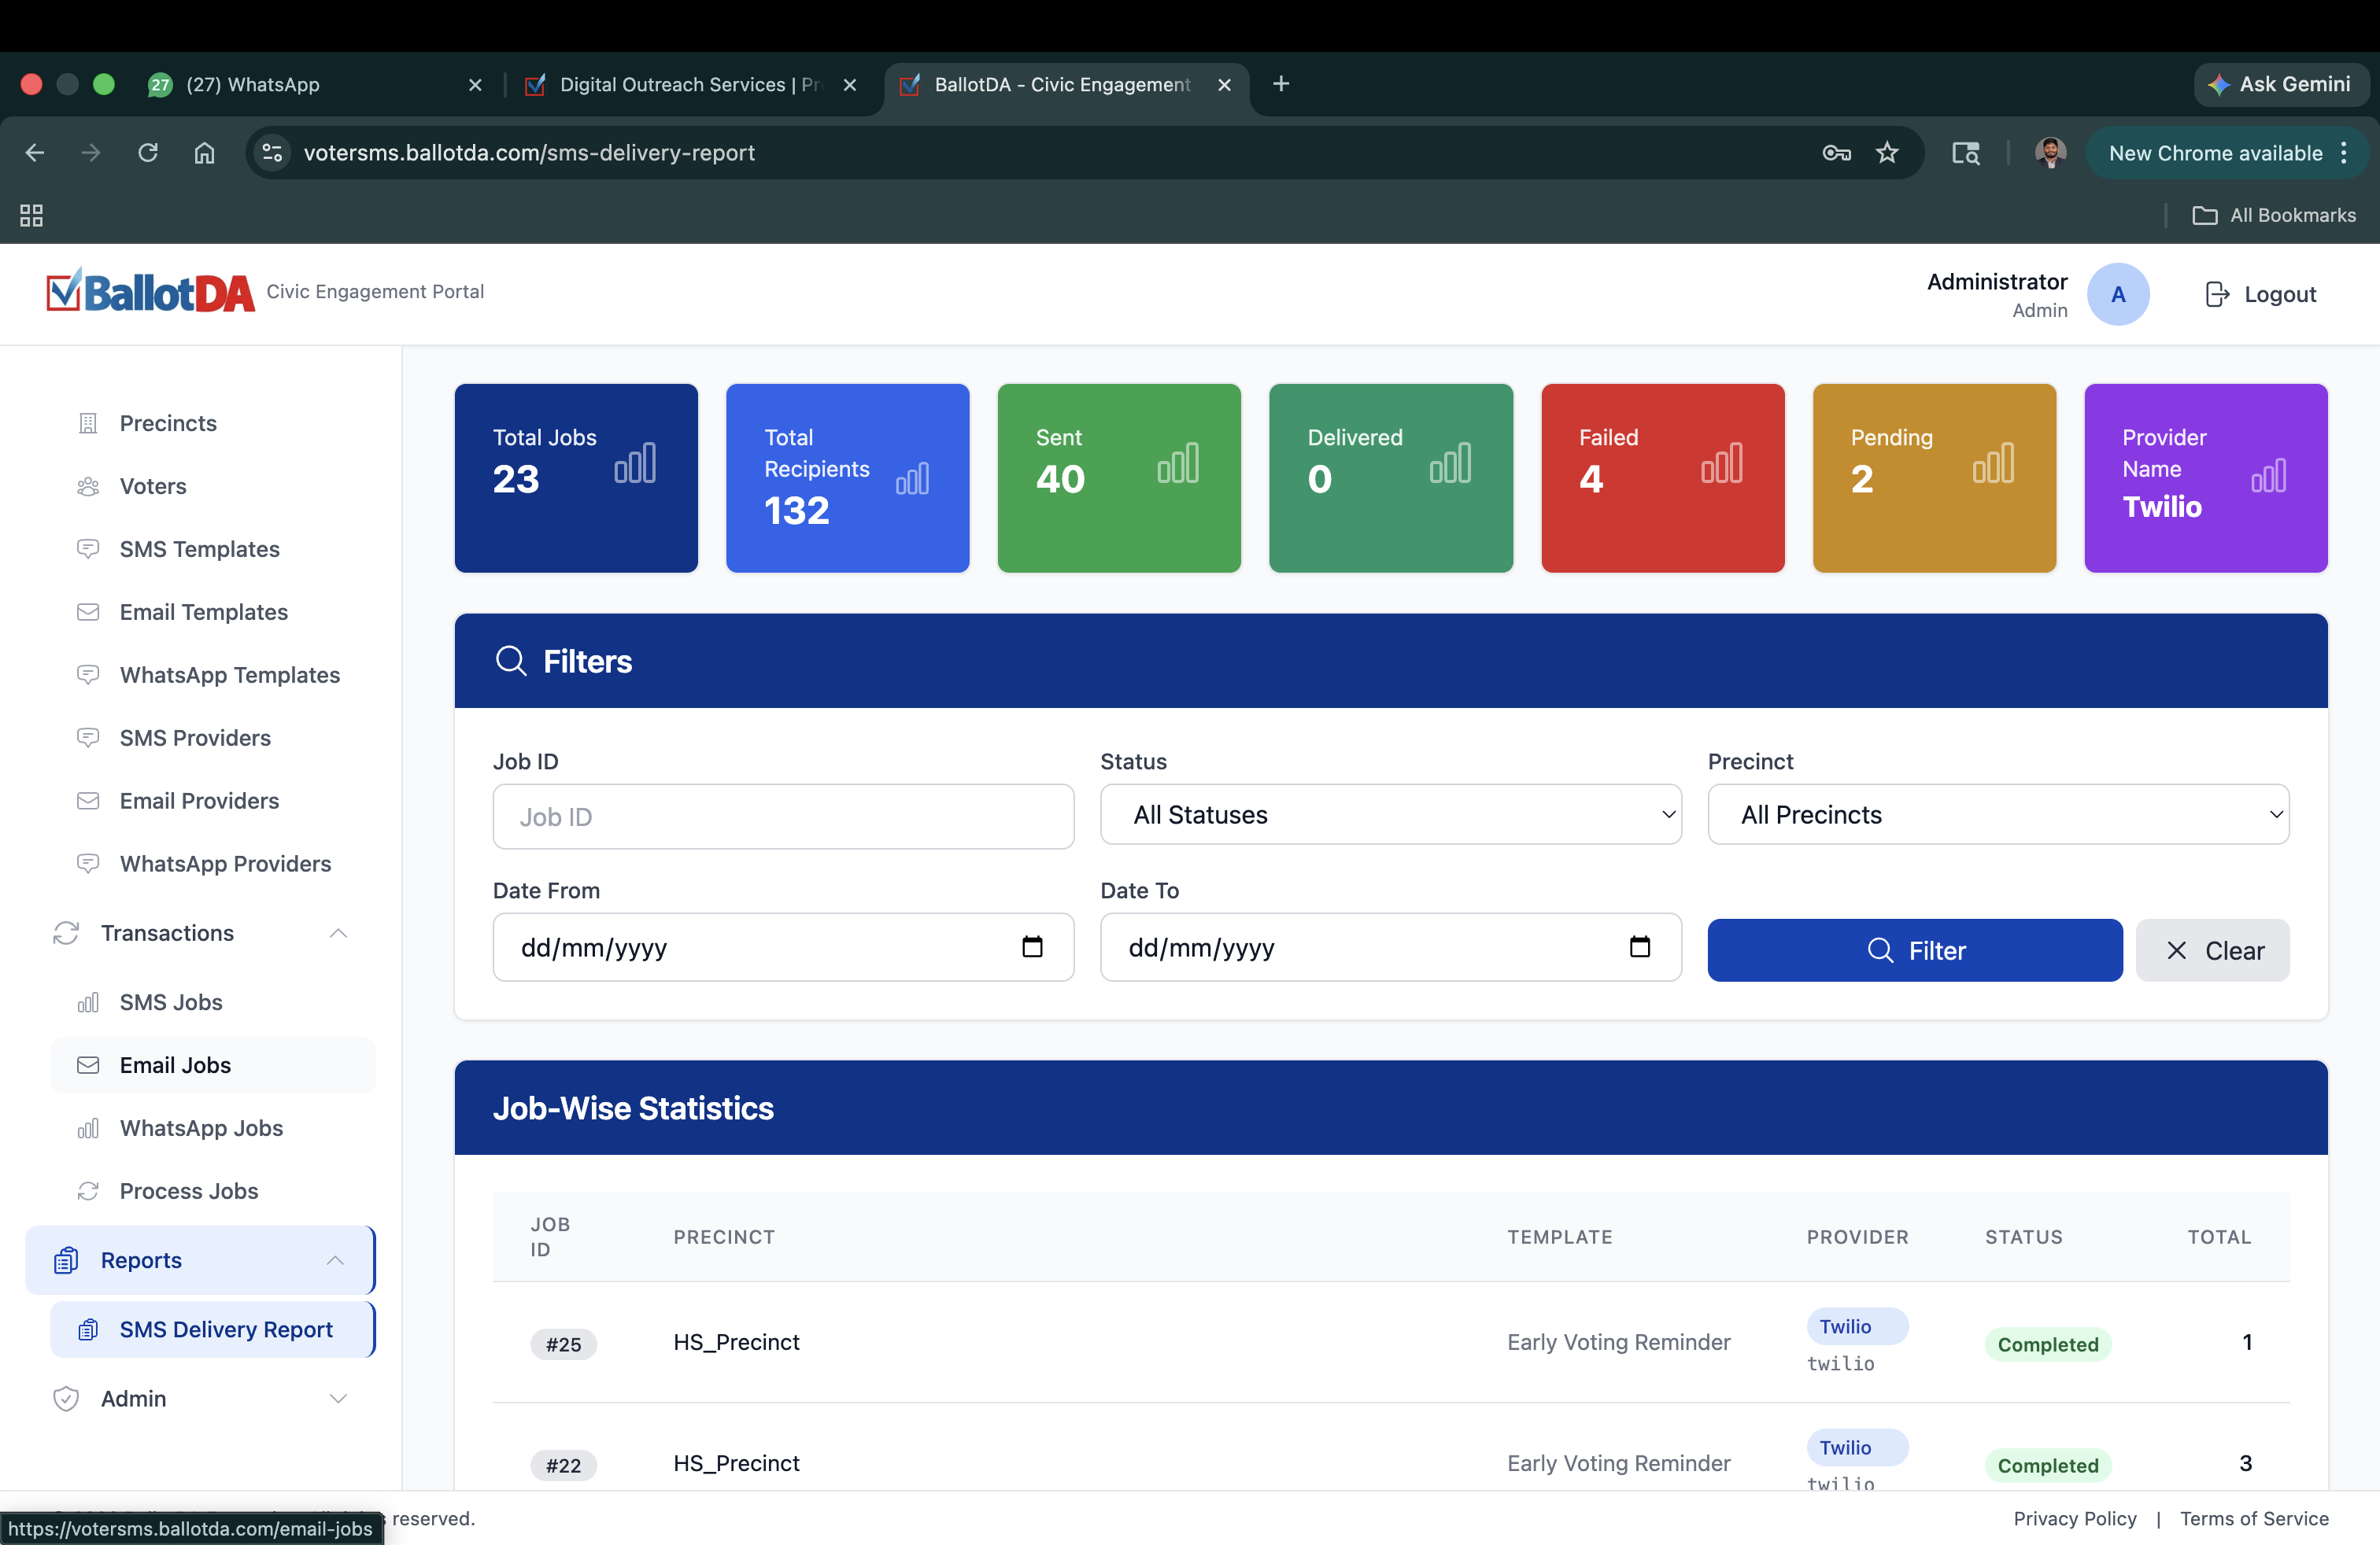Click the Delivered card chart icon
Image resolution: width=2380 pixels, height=1545 pixels.
[x=1450, y=463]
